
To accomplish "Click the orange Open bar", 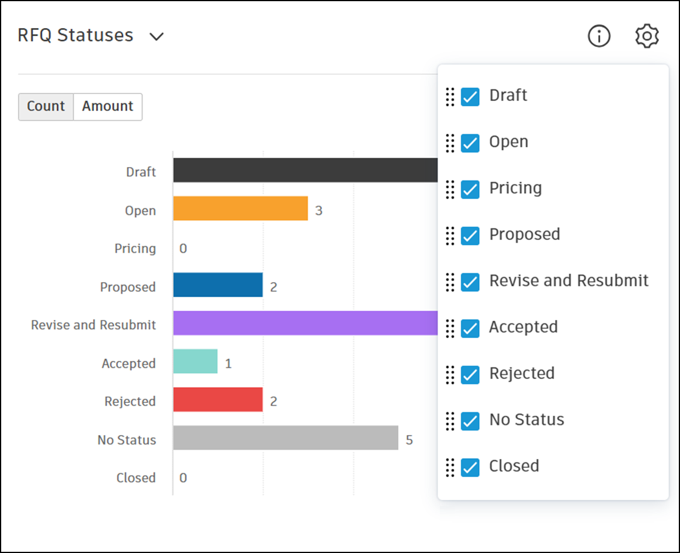I will click(x=240, y=208).
